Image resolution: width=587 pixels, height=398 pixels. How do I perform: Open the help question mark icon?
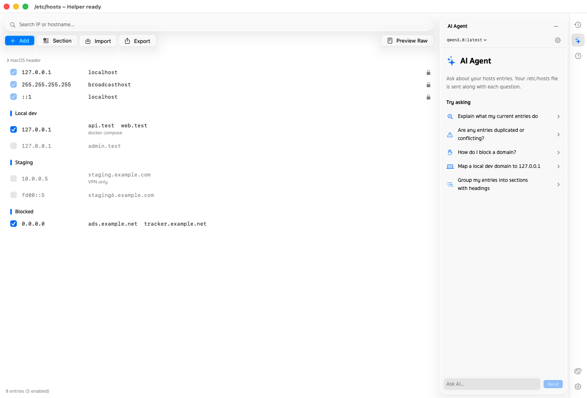[578, 56]
